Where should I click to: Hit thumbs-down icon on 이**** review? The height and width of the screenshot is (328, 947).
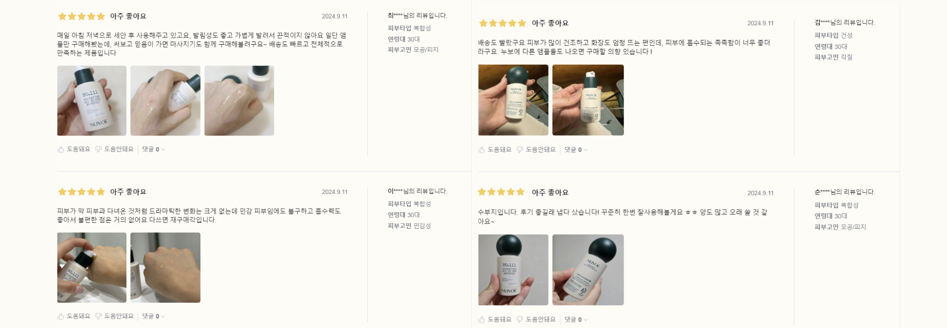(98, 316)
